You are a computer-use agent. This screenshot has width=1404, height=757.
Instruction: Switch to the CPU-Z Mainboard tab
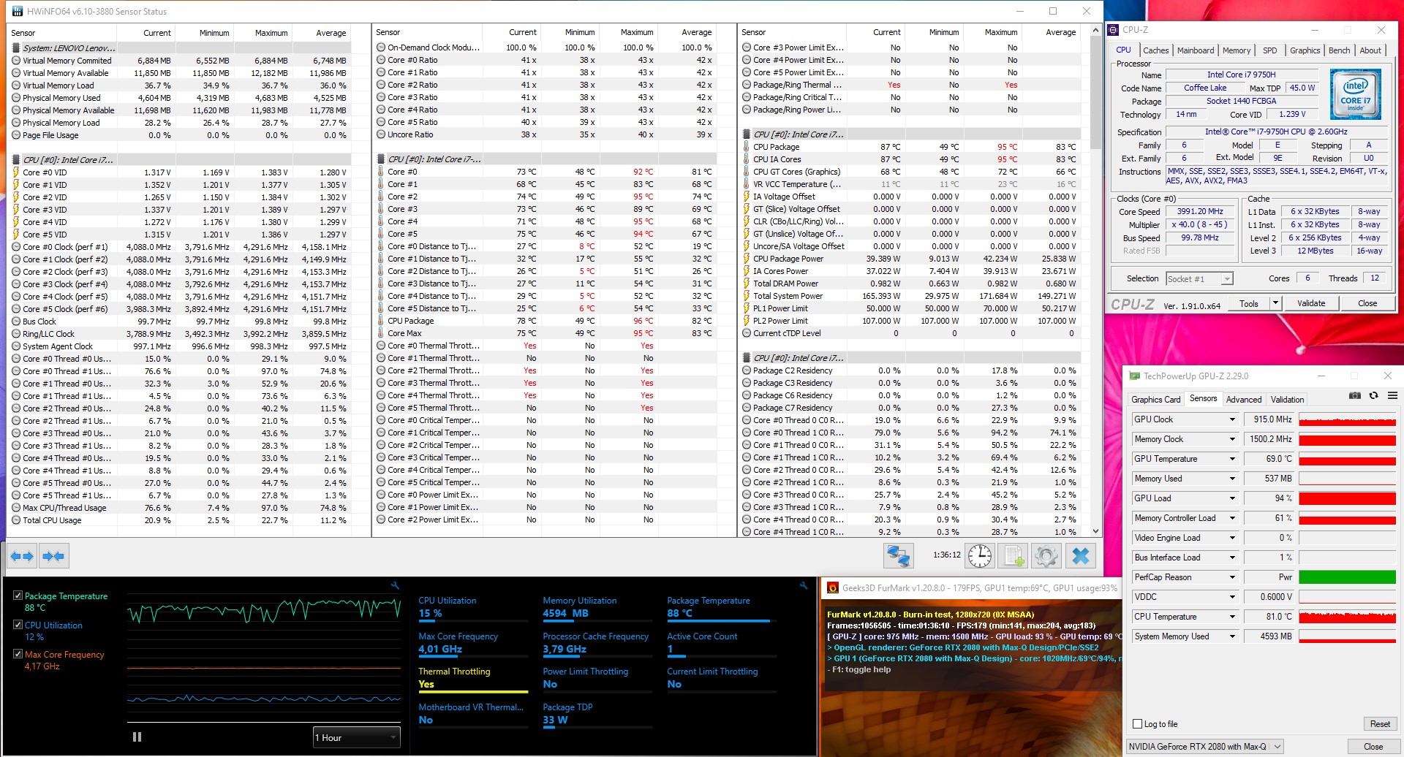point(1196,50)
